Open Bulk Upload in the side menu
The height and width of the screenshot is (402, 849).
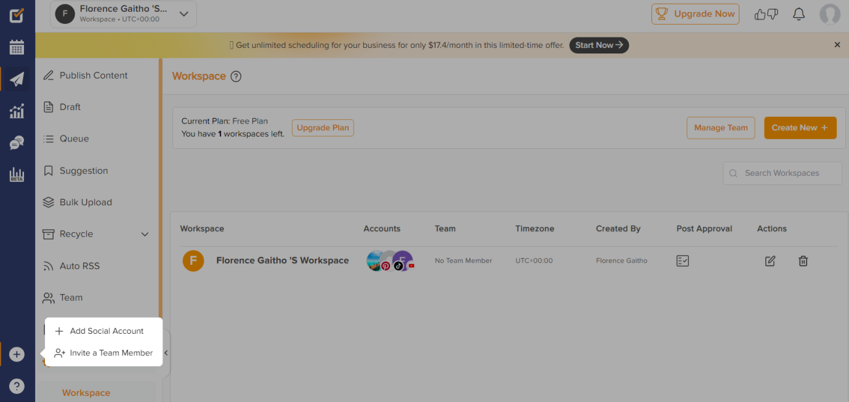[x=86, y=202]
